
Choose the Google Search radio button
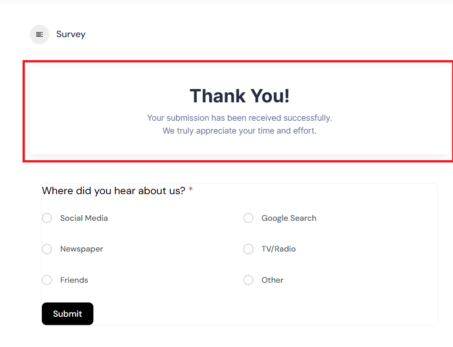[x=248, y=218]
